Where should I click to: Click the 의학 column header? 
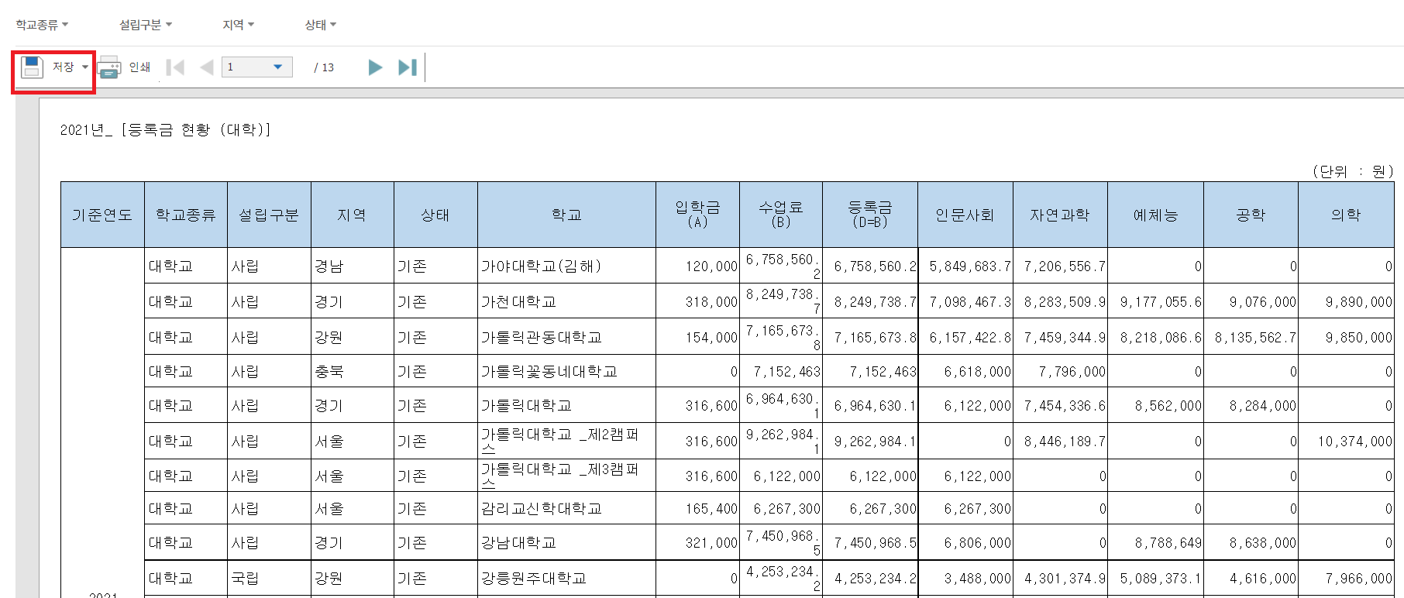tap(1346, 215)
